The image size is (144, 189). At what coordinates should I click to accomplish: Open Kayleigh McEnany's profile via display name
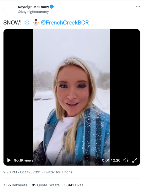click(x=33, y=7)
